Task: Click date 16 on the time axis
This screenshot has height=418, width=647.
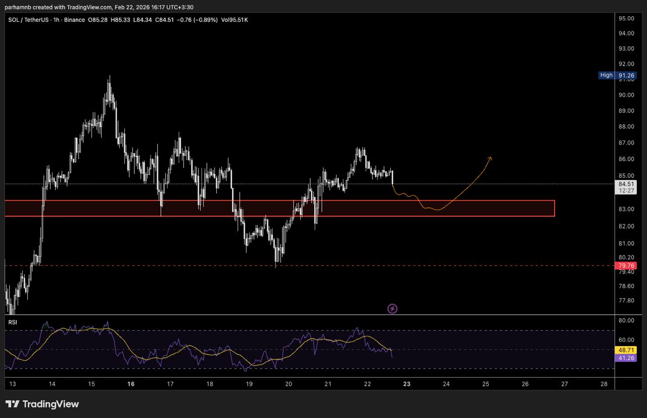Action: (131, 384)
